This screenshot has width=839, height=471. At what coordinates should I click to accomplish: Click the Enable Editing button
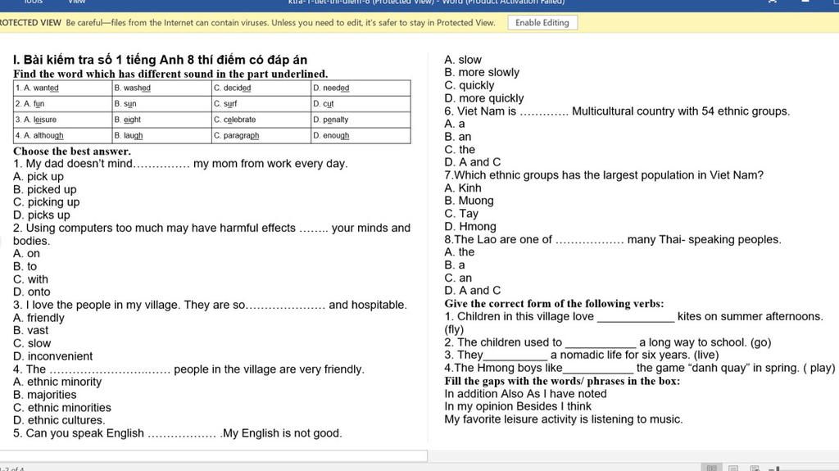(x=542, y=22)
